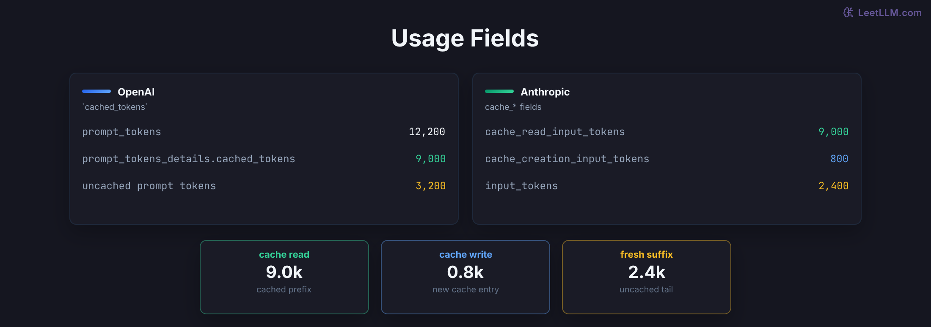Select the blue 800 value
Image resolution: width=931 pixels, height=327 pixels.
pyautogui.click(x=839, y=159)
